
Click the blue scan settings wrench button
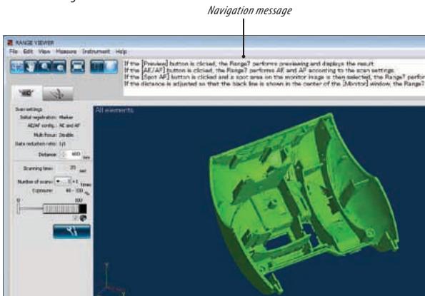72,232
